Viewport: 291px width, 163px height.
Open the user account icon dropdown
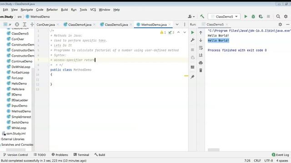[x=191, y=16]
